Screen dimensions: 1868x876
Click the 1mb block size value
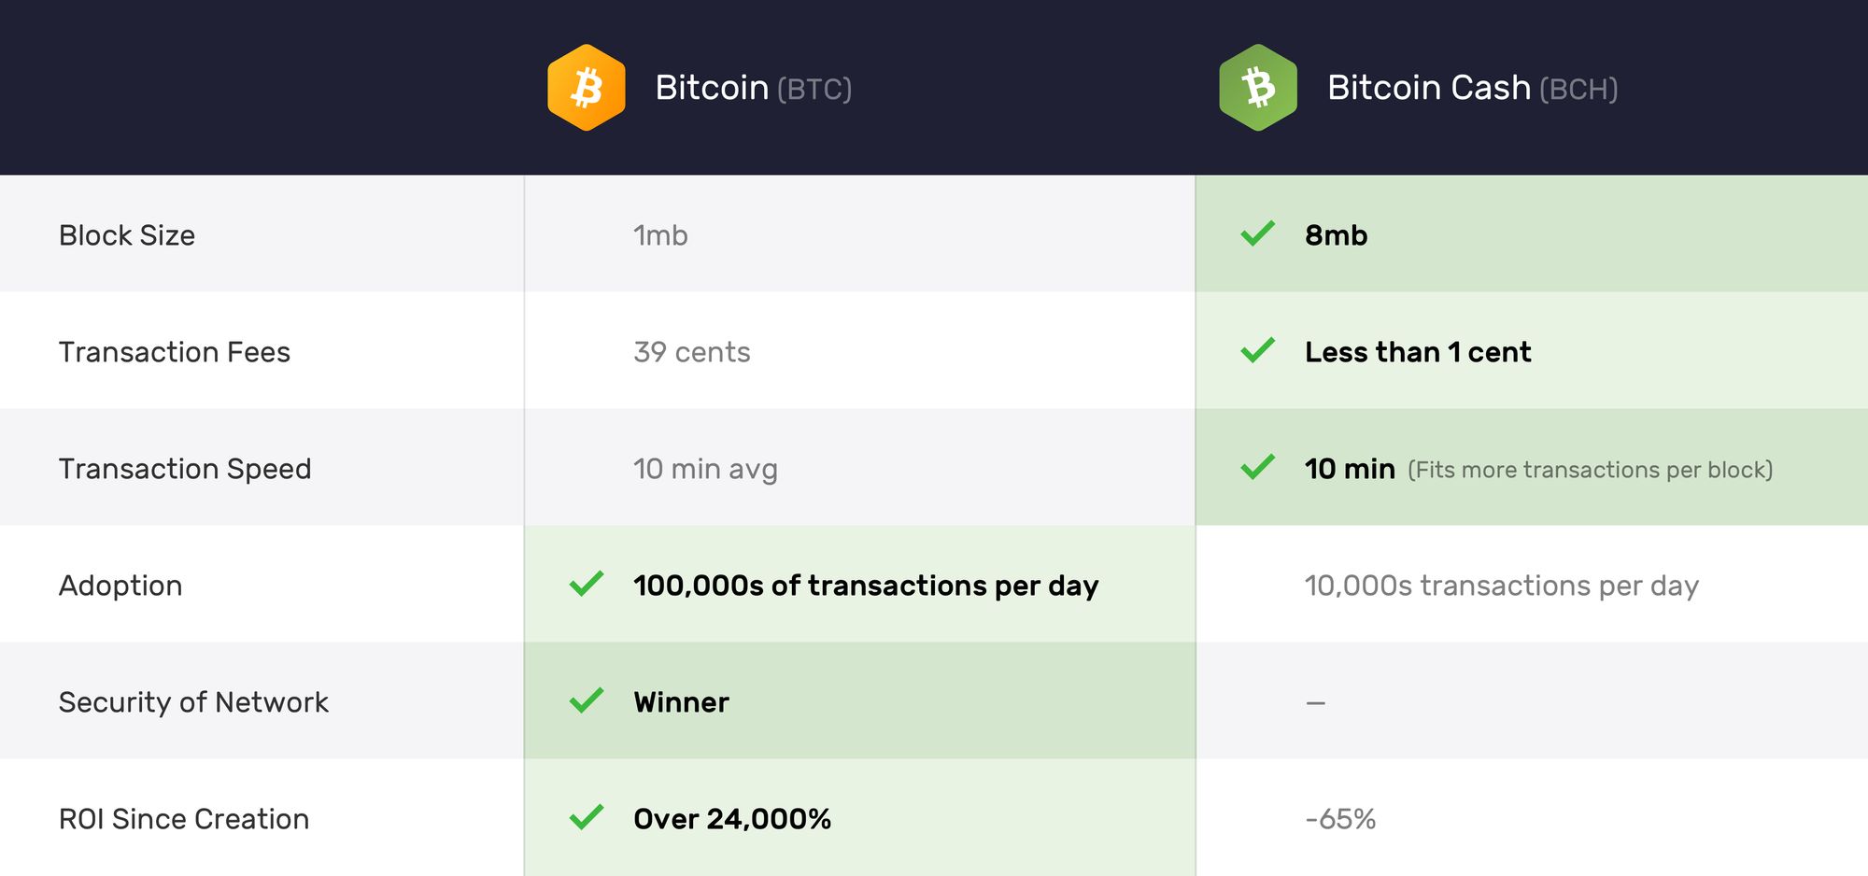[x=660, y=235]
